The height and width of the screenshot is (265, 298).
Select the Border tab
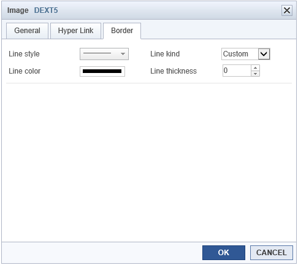pos(122,31)
